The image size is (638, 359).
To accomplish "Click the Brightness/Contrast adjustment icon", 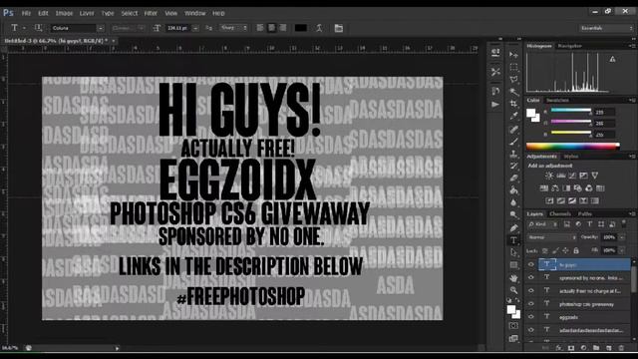I will point(549,176).
